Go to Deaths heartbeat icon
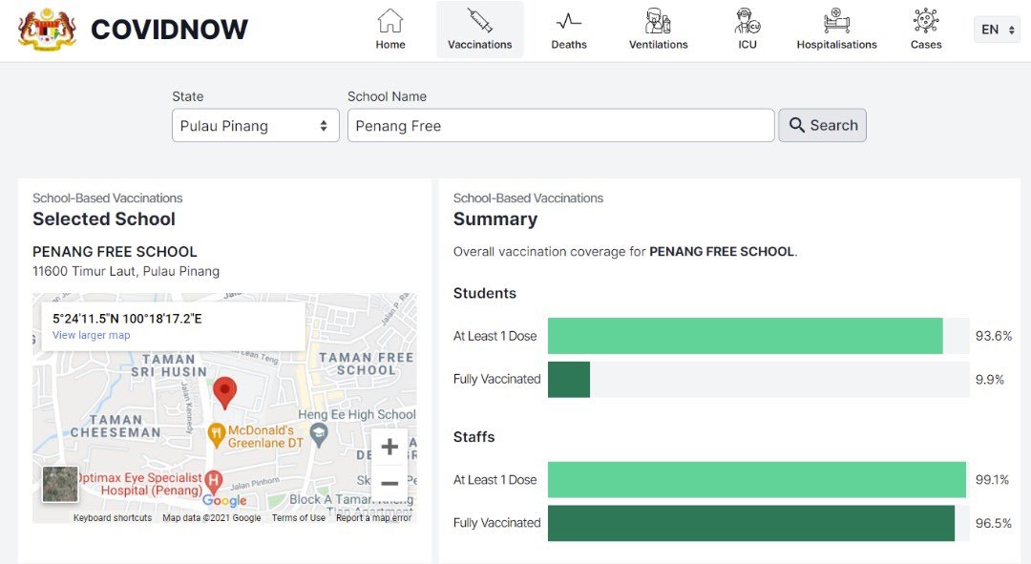This screenshot has width=1031, height=564. tap(569, 21)
